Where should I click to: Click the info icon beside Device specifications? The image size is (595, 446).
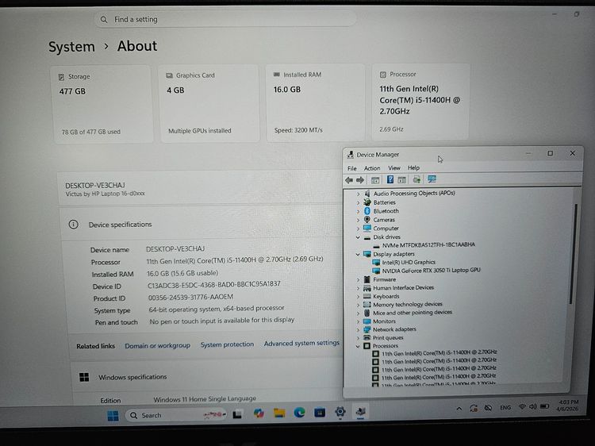[73, 225]
